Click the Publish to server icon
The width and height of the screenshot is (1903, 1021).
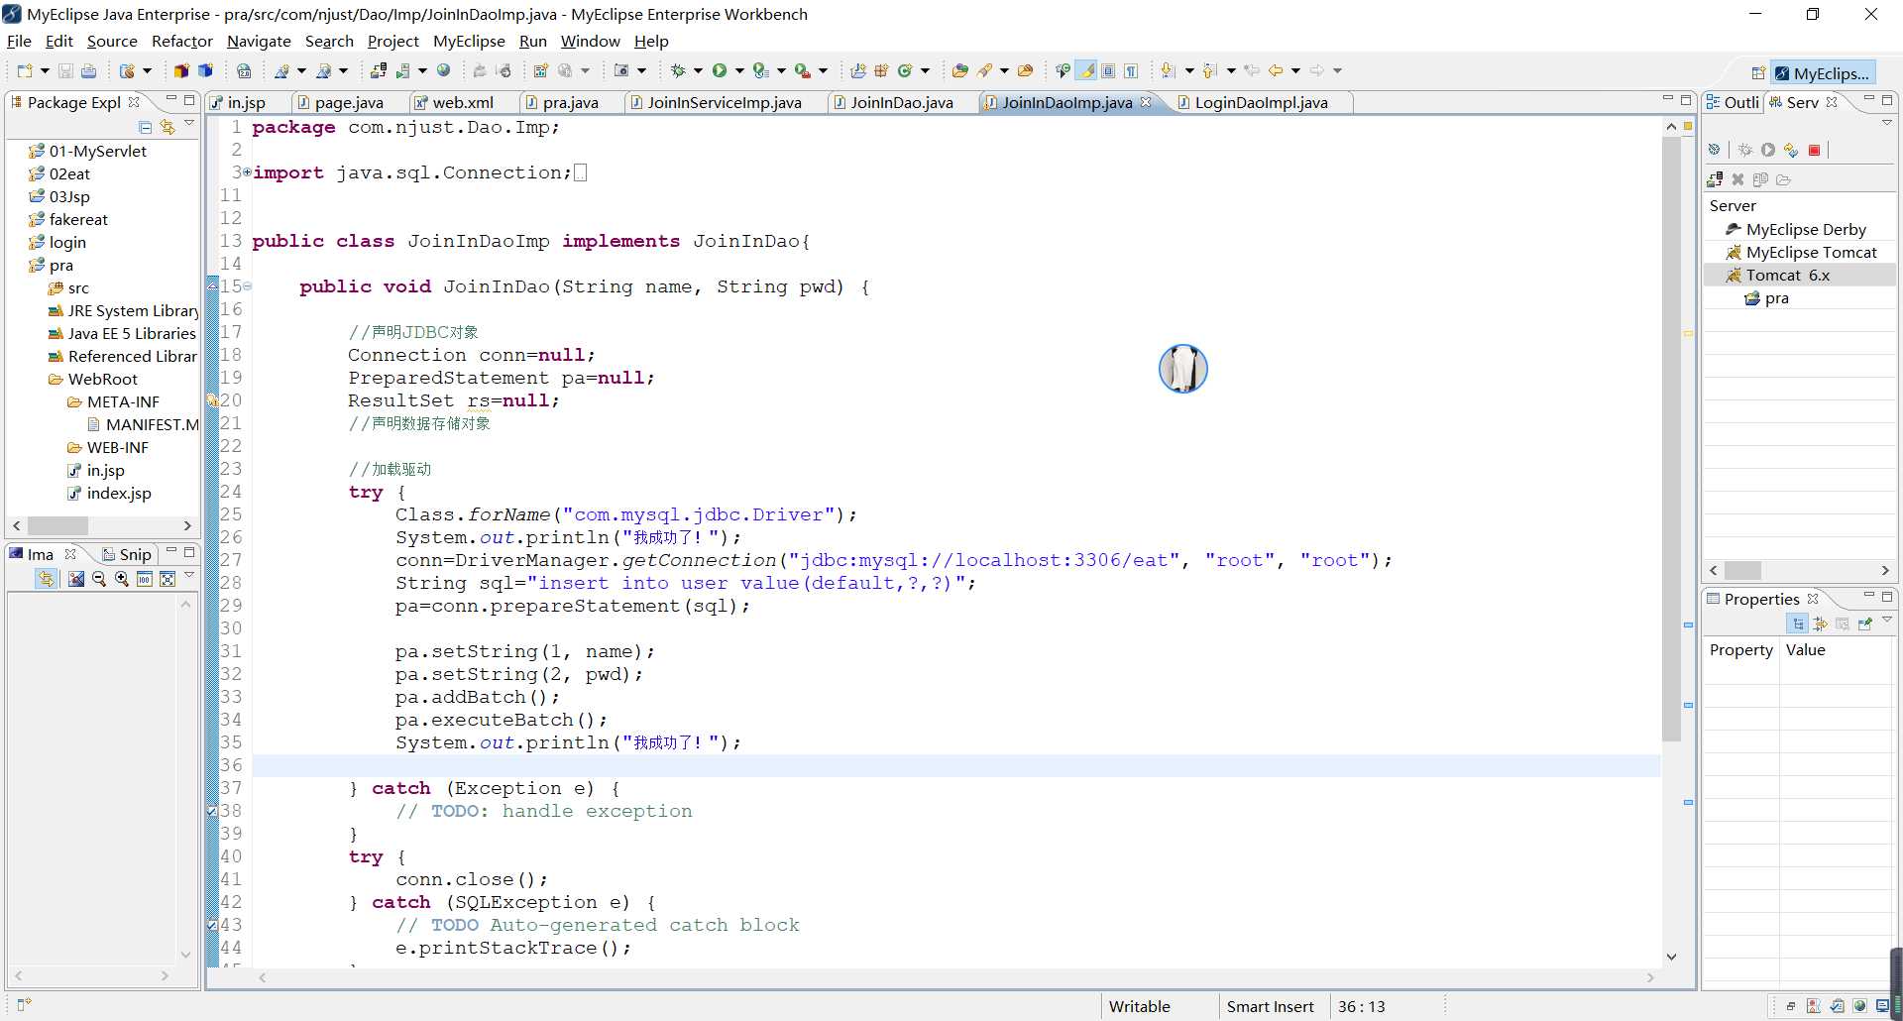1791,150
